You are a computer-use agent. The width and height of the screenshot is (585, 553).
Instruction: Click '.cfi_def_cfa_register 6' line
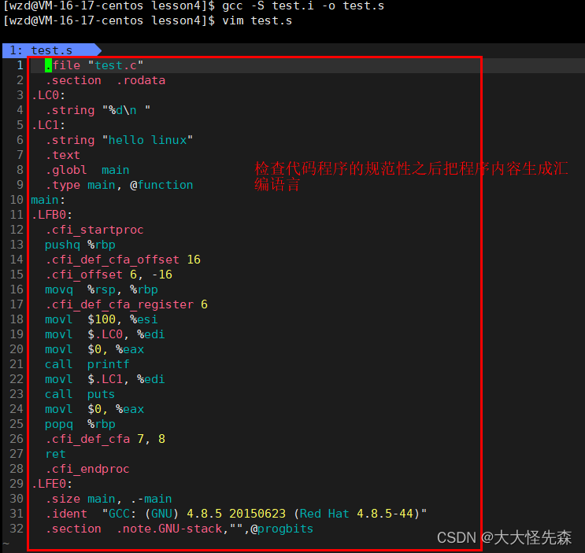[126, 304]
